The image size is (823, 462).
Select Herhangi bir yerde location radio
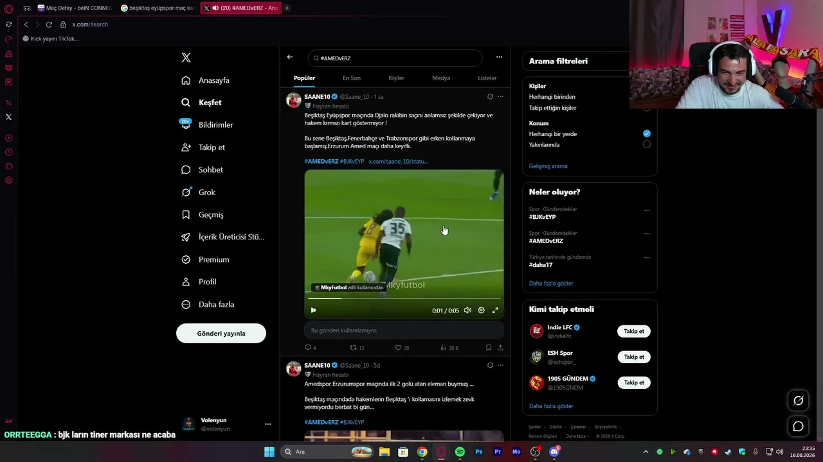647,133
